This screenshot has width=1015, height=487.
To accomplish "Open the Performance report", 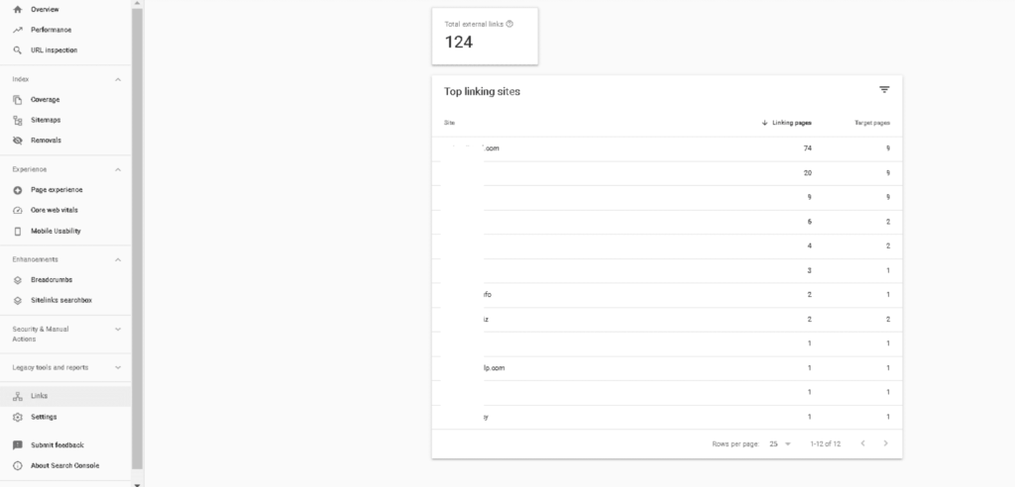I will [51, 30].
